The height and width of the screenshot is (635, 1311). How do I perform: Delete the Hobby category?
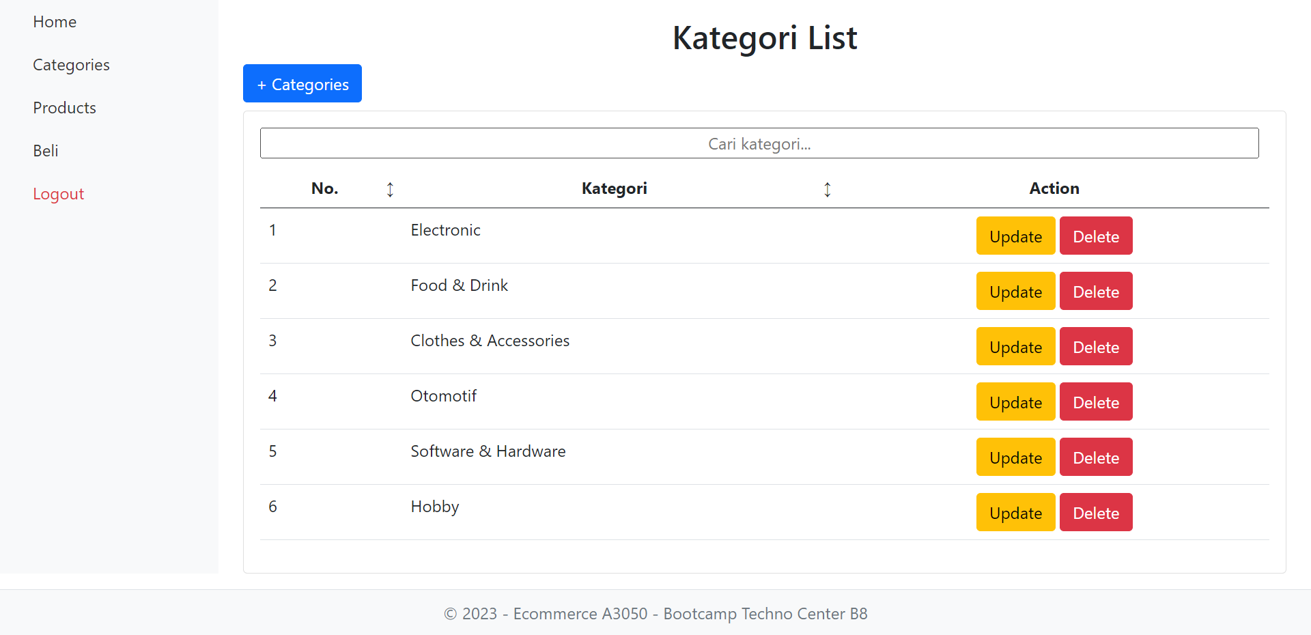click(x=1095, y=513)
